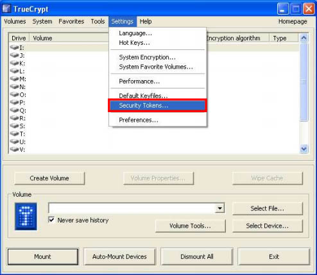Image resolution: width=317 pixels, height=275 pixels.
Task: Select the V: drive icon
Action: (x=14, y=149)
